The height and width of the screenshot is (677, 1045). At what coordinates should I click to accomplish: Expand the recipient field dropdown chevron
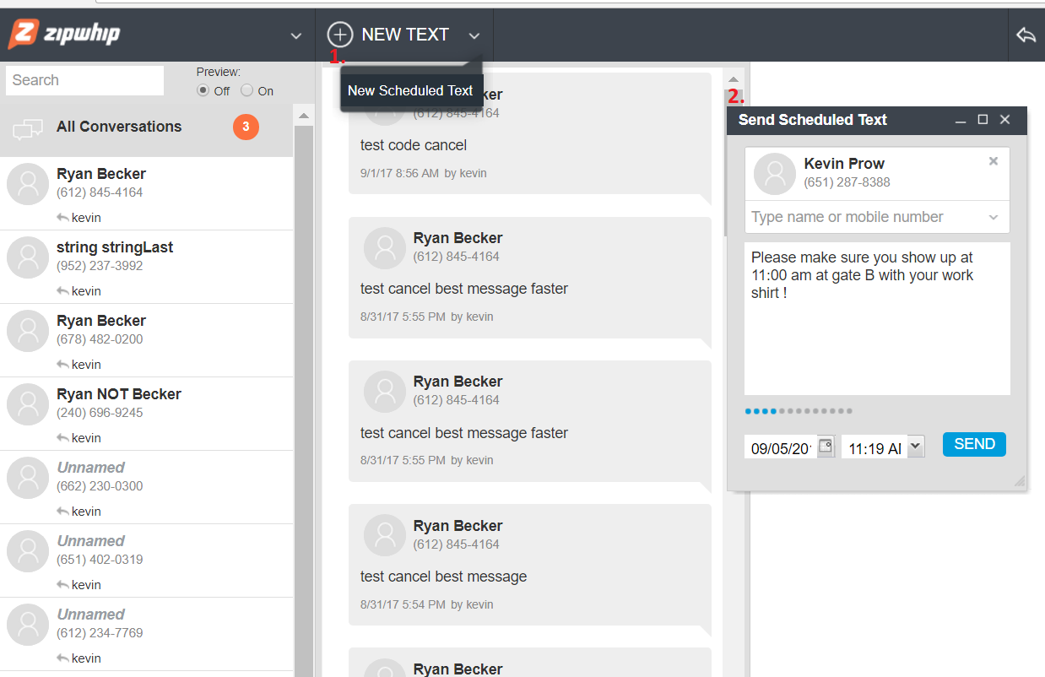coord(994,218)
